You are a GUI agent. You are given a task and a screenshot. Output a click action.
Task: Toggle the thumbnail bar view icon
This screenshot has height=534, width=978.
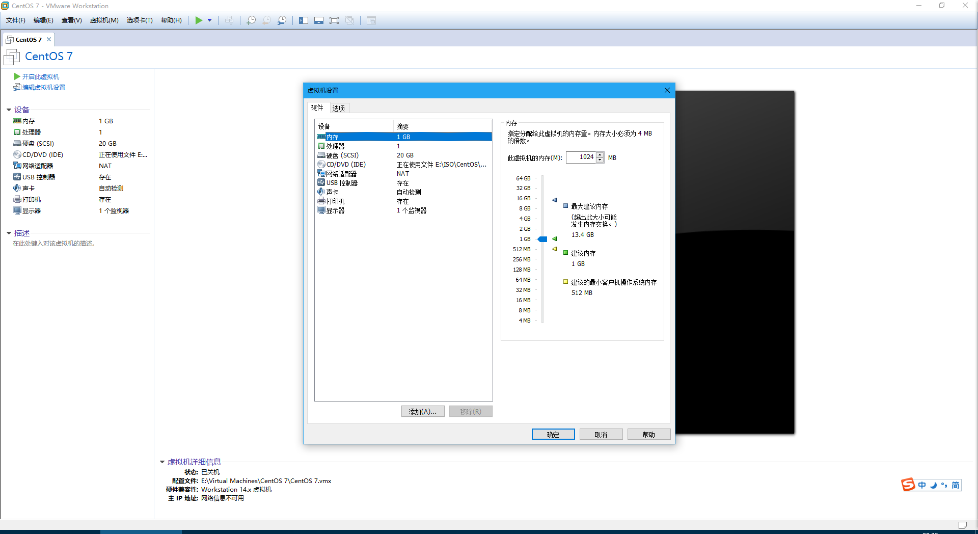click(319, 20)
